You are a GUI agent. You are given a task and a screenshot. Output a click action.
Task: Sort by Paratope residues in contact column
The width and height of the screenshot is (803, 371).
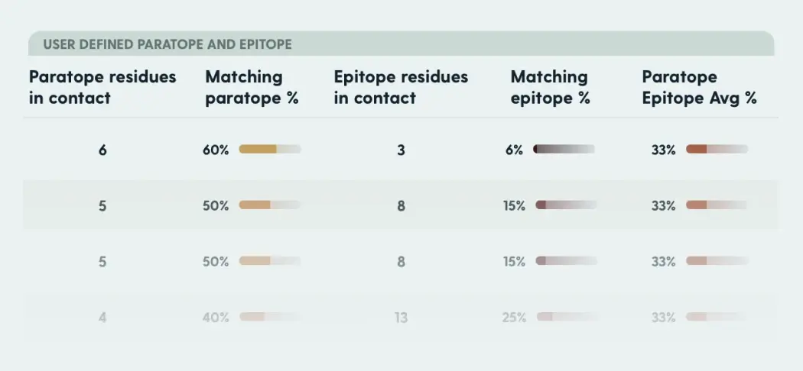[x=102, y=87]
